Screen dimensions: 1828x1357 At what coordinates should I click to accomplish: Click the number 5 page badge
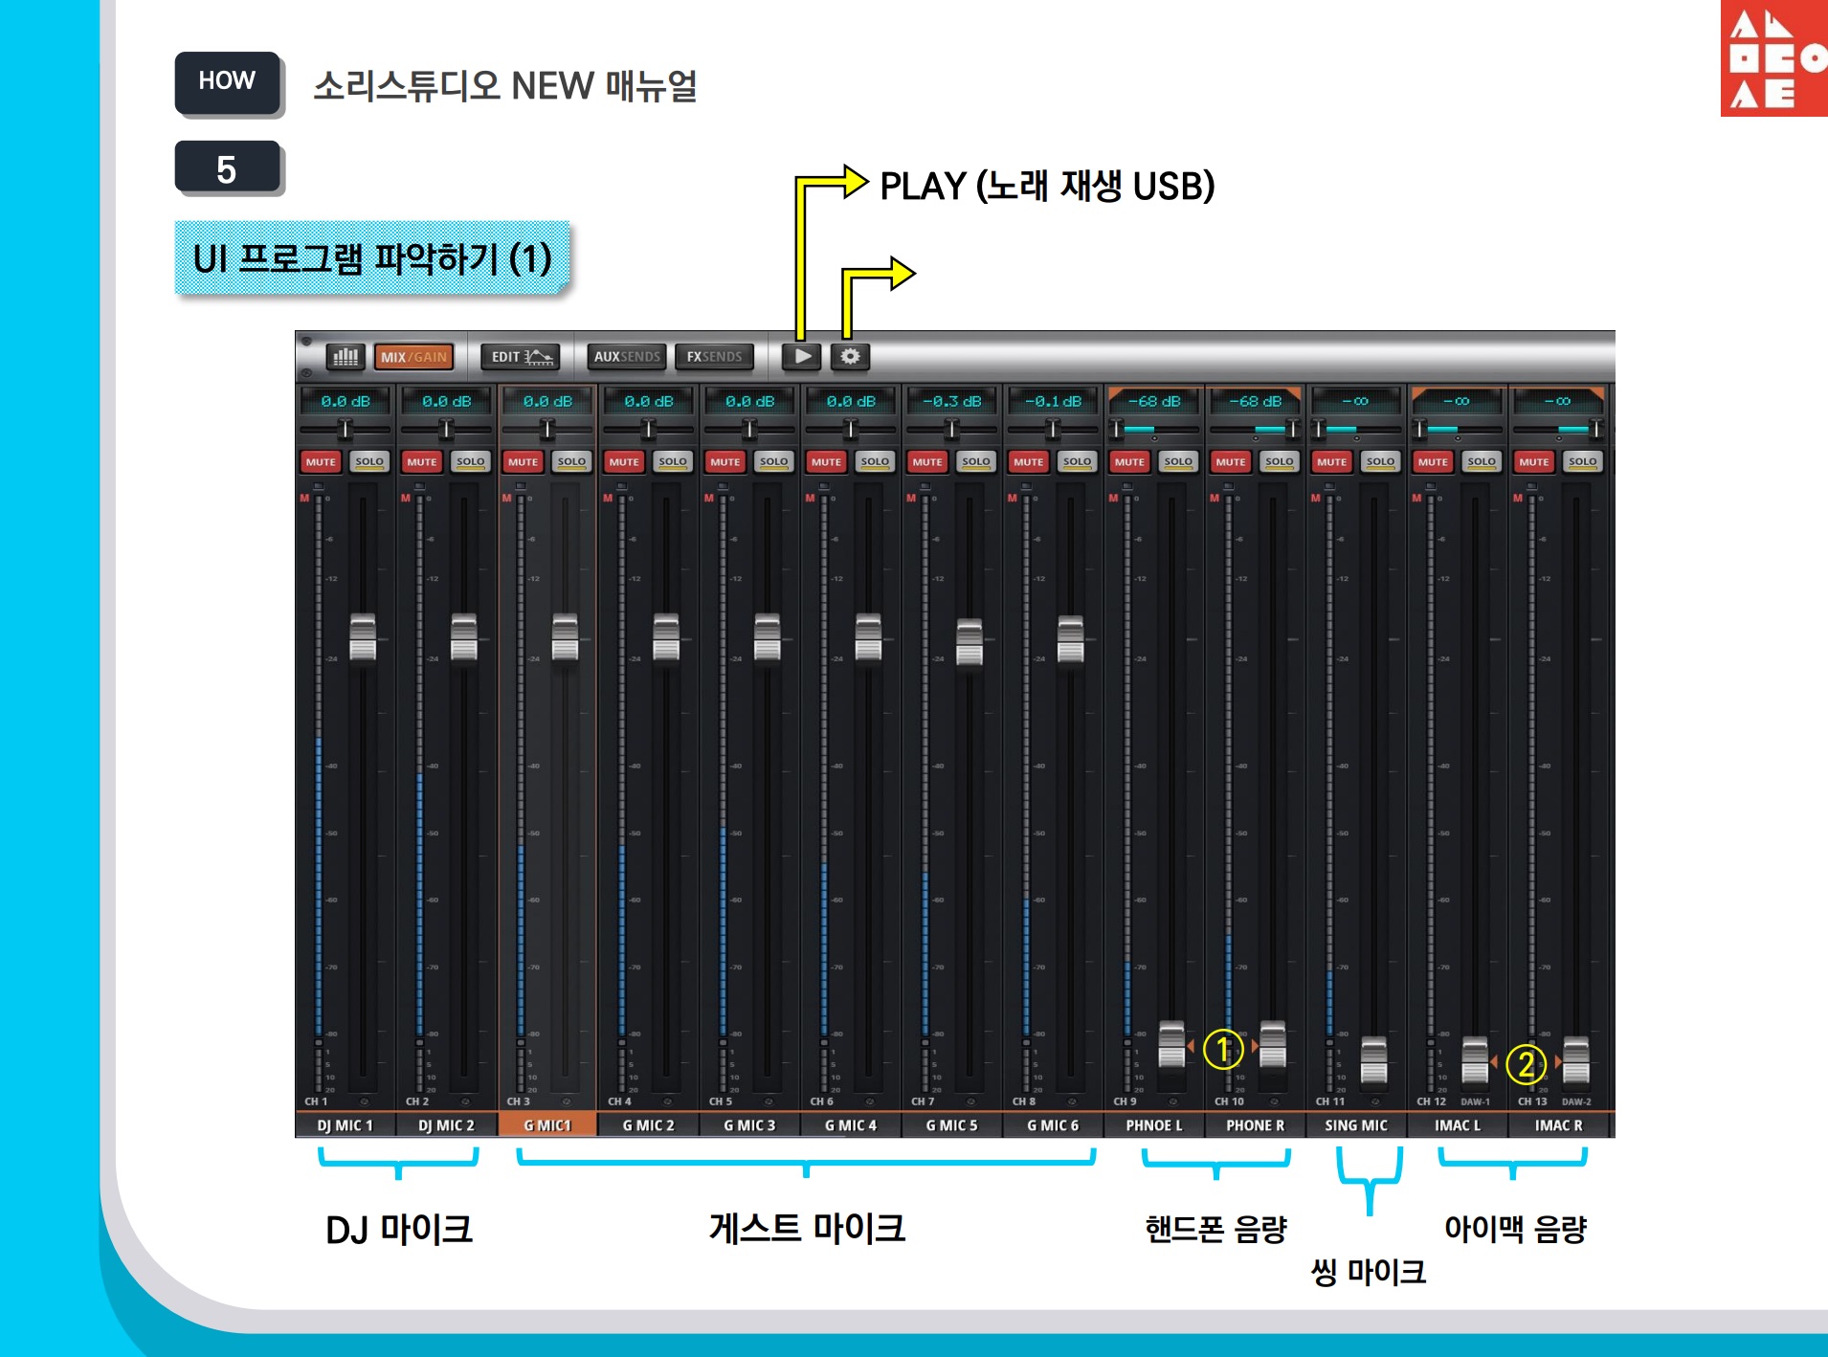coord(228,167)
